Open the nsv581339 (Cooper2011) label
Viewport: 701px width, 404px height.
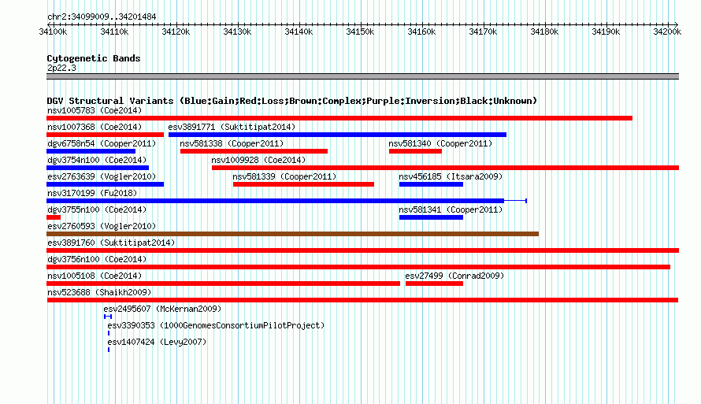click(284, 176)
